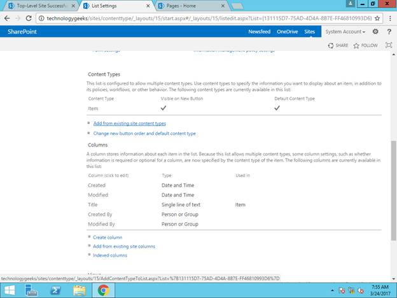Screen dimensions: 397x298
Task: Open the Item content type
Action: 93,108
